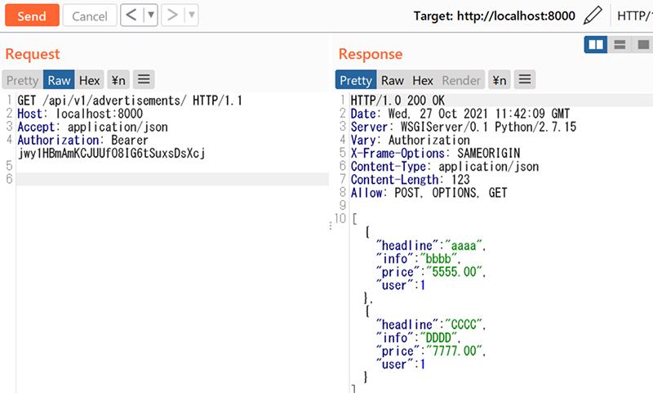
Task: Click the Cancel button
Action: pos(90,16)
